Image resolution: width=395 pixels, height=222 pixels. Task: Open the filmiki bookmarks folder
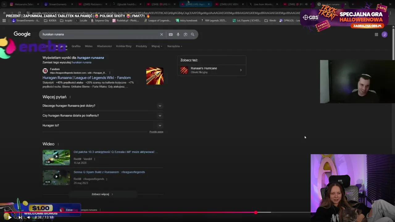coord(270,21)
